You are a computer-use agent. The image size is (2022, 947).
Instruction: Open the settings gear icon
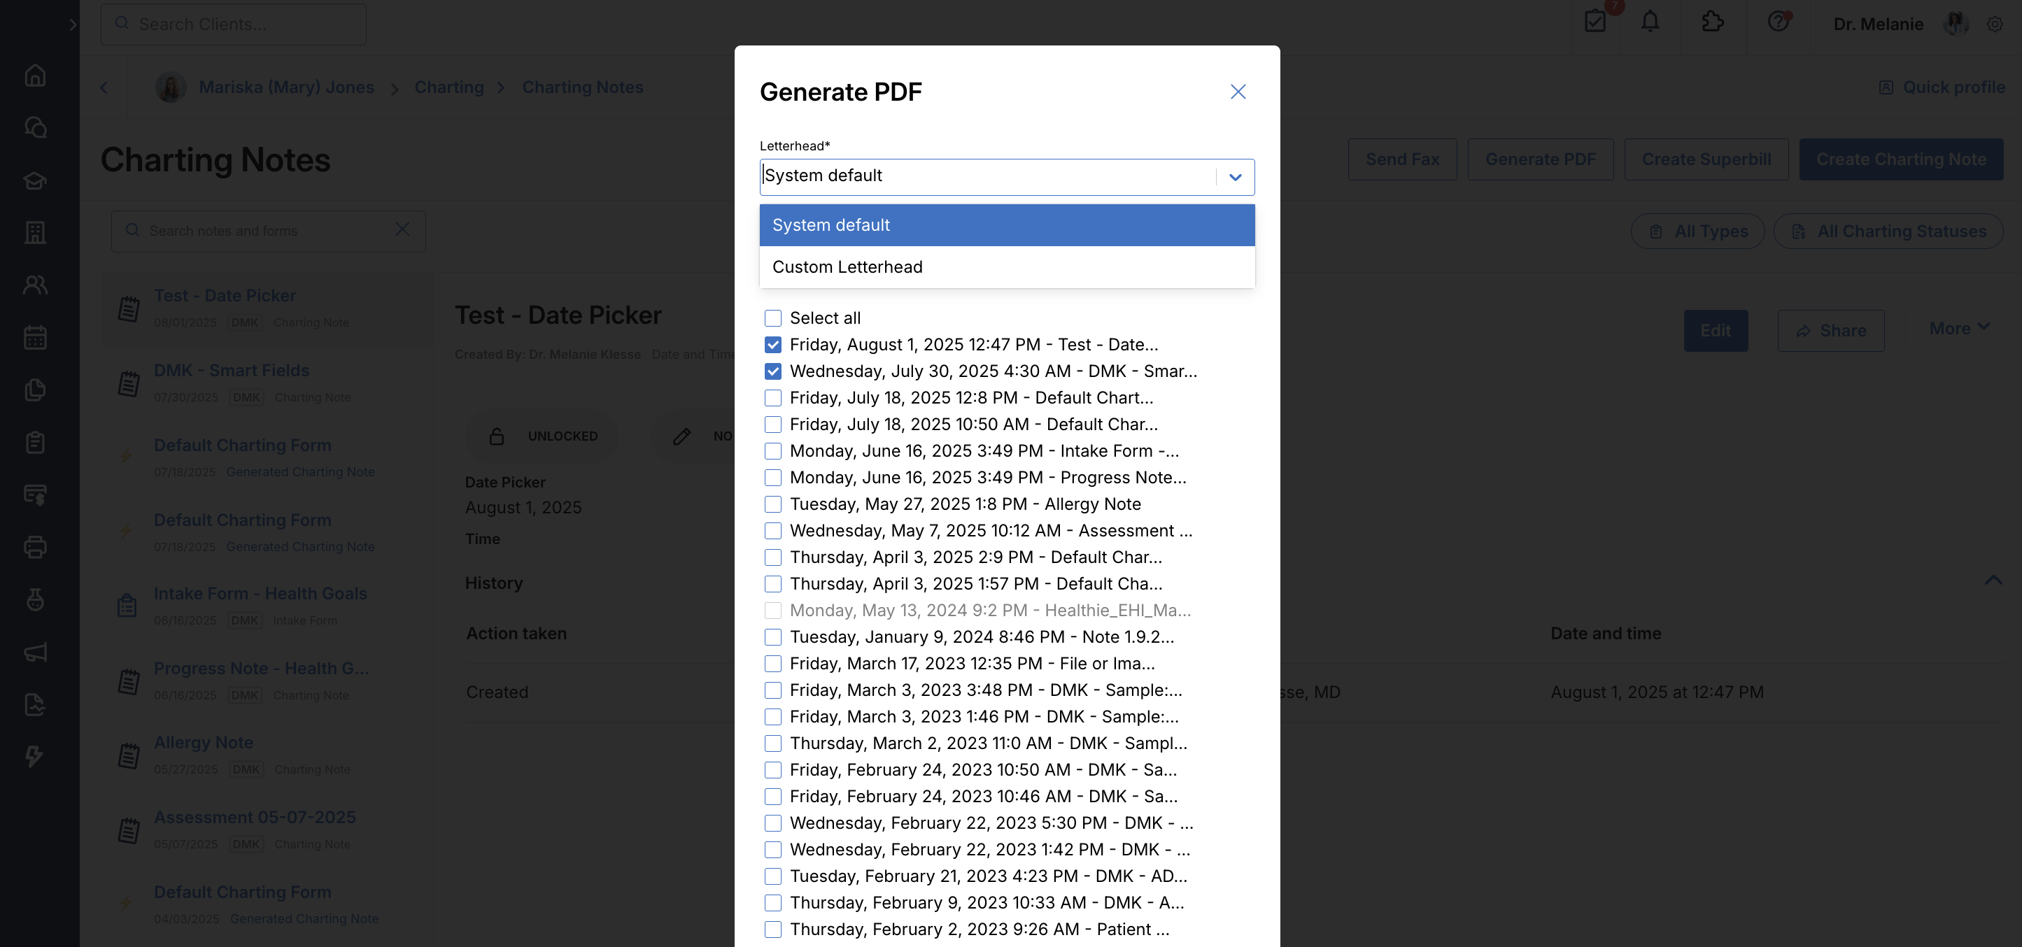pyautogui.click(x=1995, y=24)
